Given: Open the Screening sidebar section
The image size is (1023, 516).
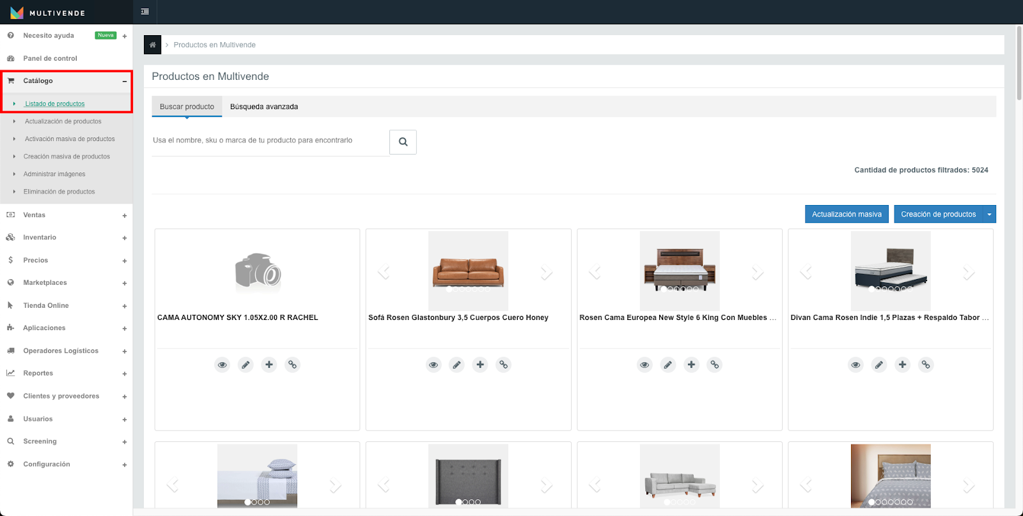Looking at the screenshot, I should 40,442.
